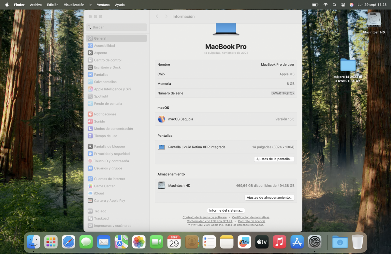The image size is (391, 254).
Task: Open Salvapantallas settings in the sidebar
Action: click(105, 82)
